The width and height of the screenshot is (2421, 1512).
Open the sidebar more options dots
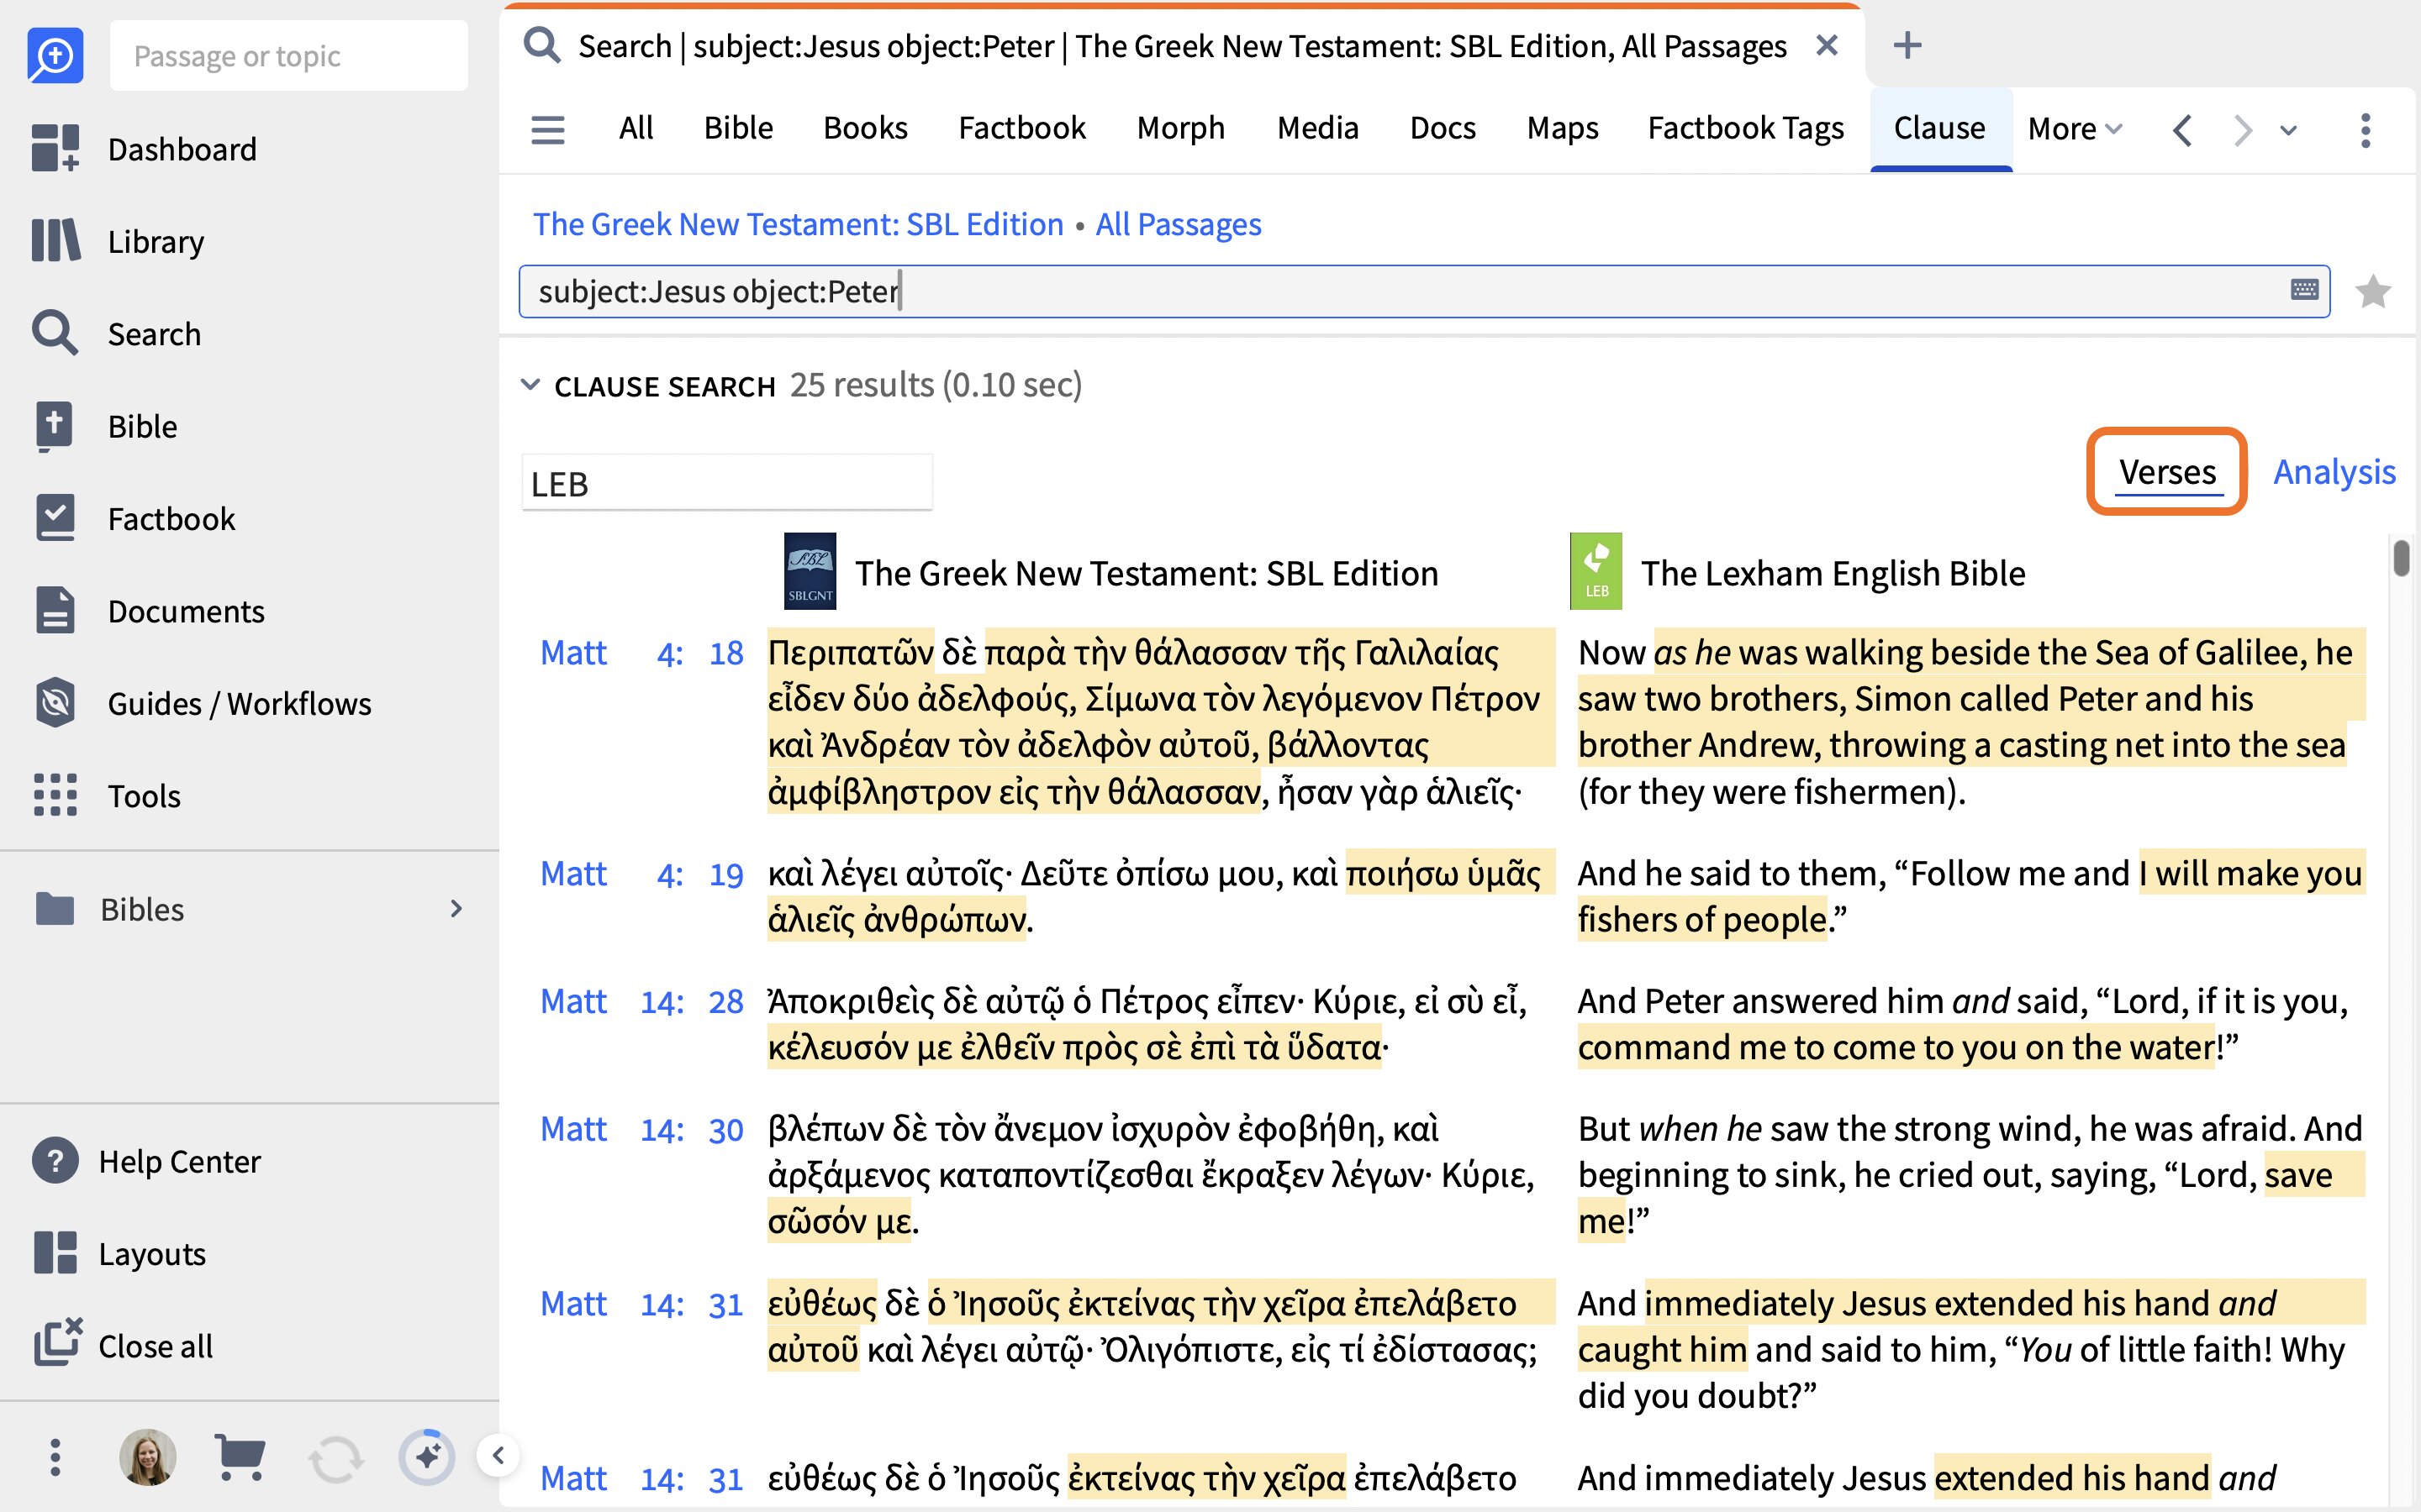tap(55, 1457)
